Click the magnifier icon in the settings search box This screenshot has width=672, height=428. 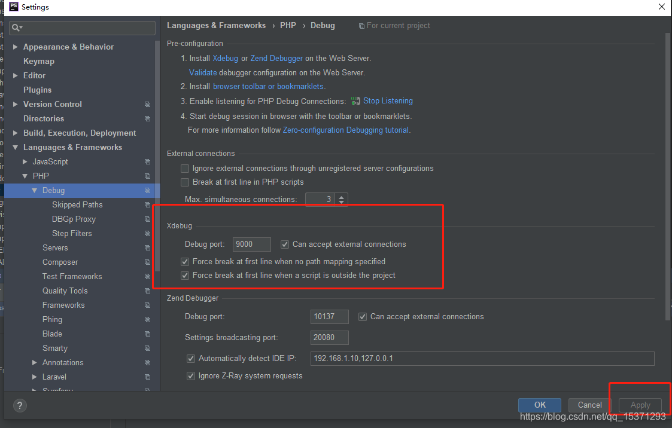[16, 27]
